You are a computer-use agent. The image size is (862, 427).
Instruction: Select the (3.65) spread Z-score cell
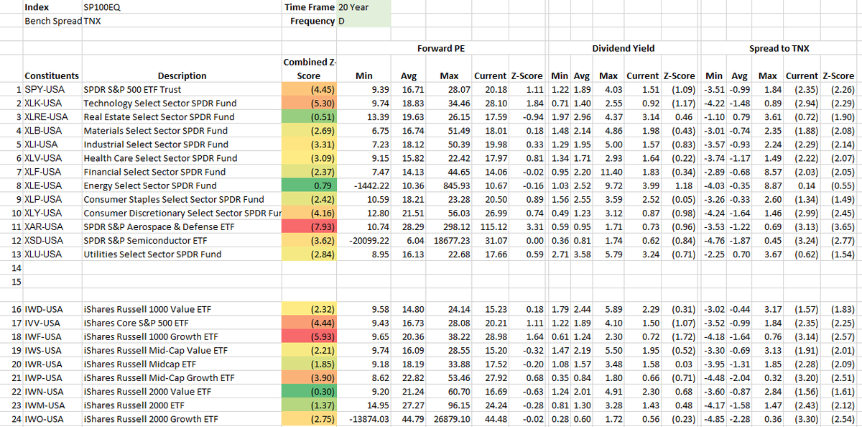tap(840, 226)
